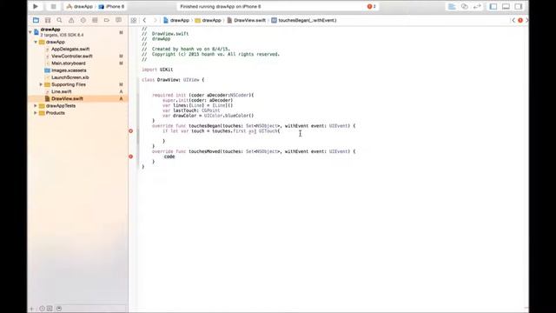This screenshot has width=556, height=313.
Task: Add a new file with plus button
Action: pyautogui.click(x=31, y=309)
